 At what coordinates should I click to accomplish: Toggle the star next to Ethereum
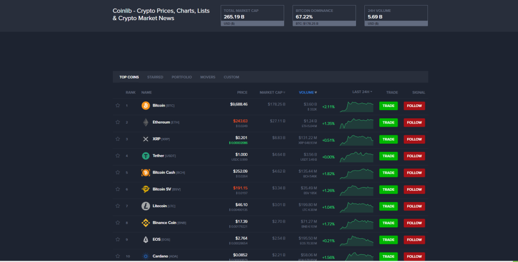coord(117,122)
